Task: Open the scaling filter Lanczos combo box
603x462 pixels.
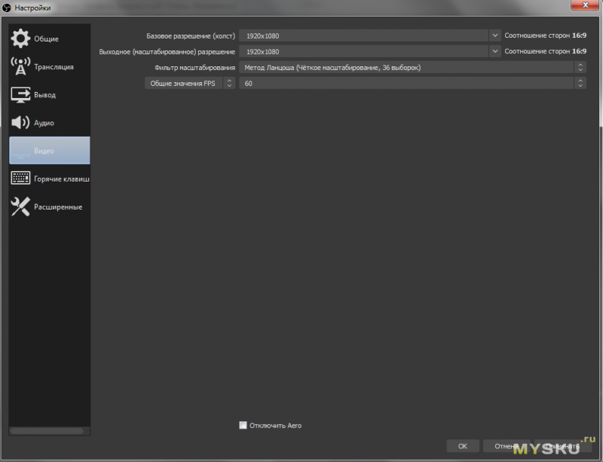Action: pyautogui.click(x=412, y=67)
